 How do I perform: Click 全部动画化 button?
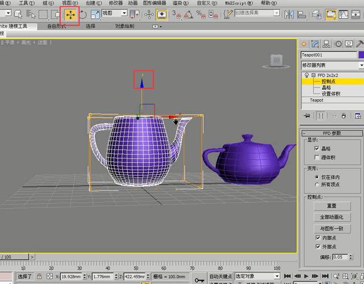click(x=332, y=217)
